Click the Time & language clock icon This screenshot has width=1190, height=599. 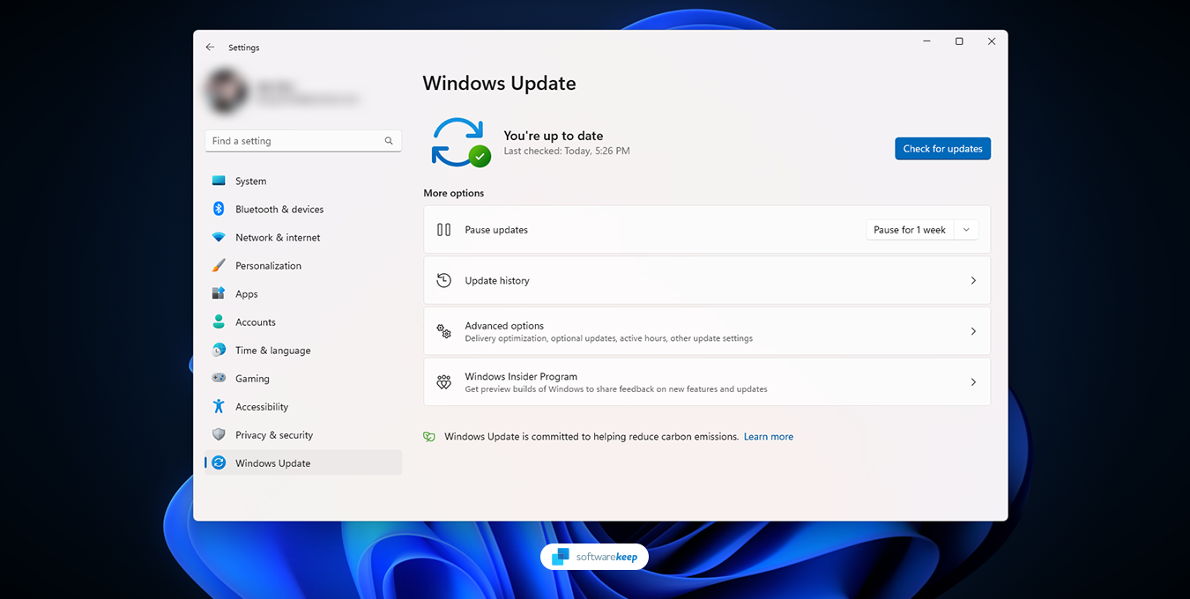pos(219,350)
